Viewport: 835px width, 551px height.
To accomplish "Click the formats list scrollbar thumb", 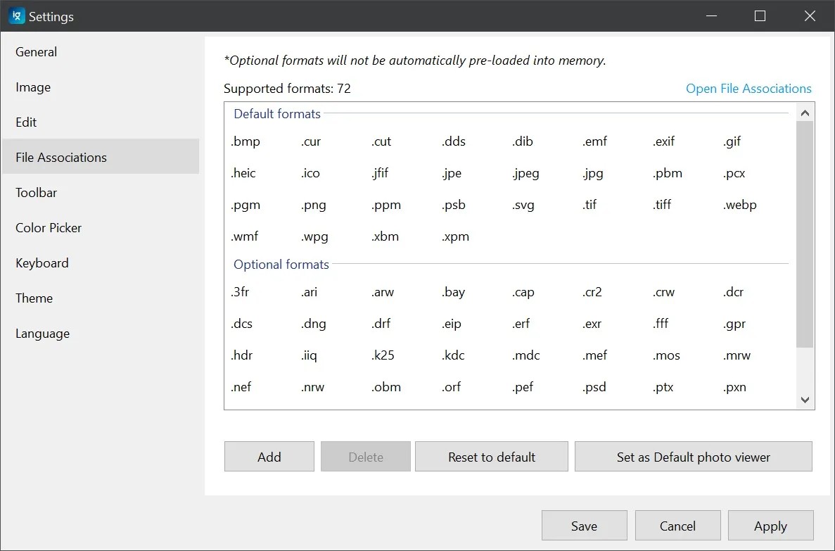I will 805,234.
